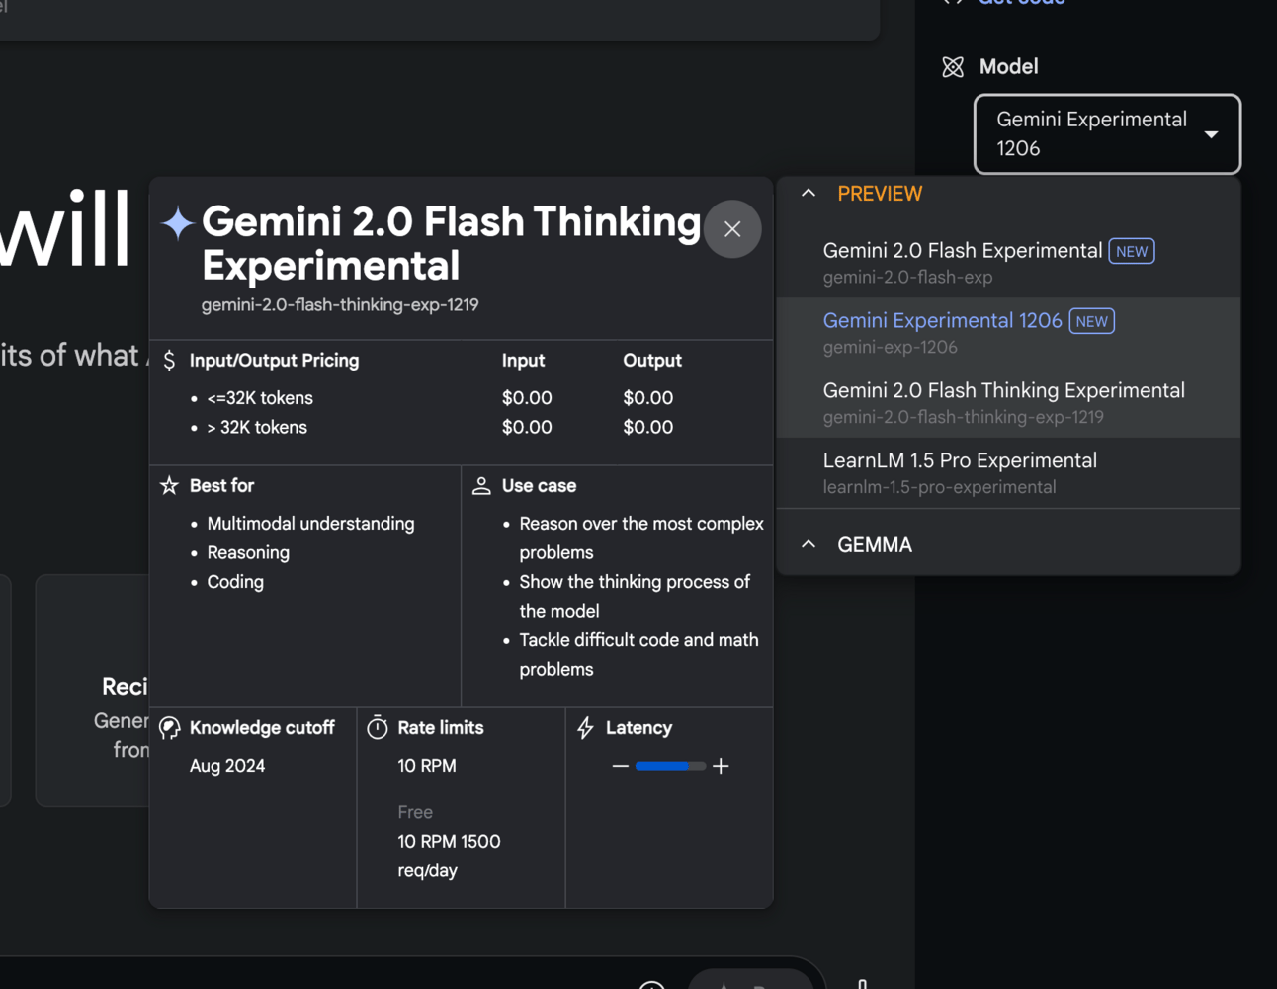The image size is (1277, 989).
Task: Click the Knowledge cutoff heading
Action: coord(262,728)
